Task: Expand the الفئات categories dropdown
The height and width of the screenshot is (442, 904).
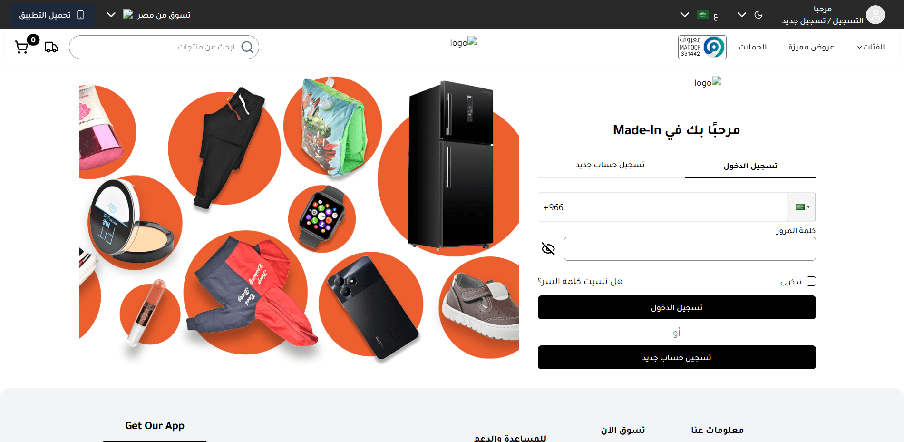Action: (871, 47)
